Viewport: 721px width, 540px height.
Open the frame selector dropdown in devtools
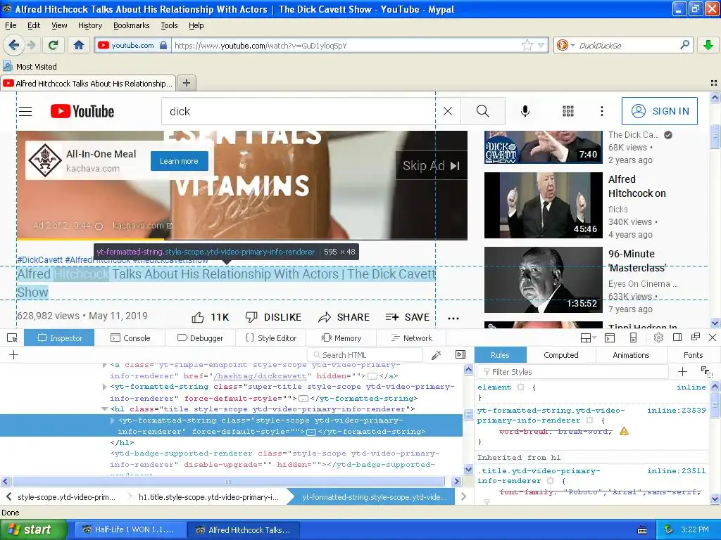[x=588, y=338]
